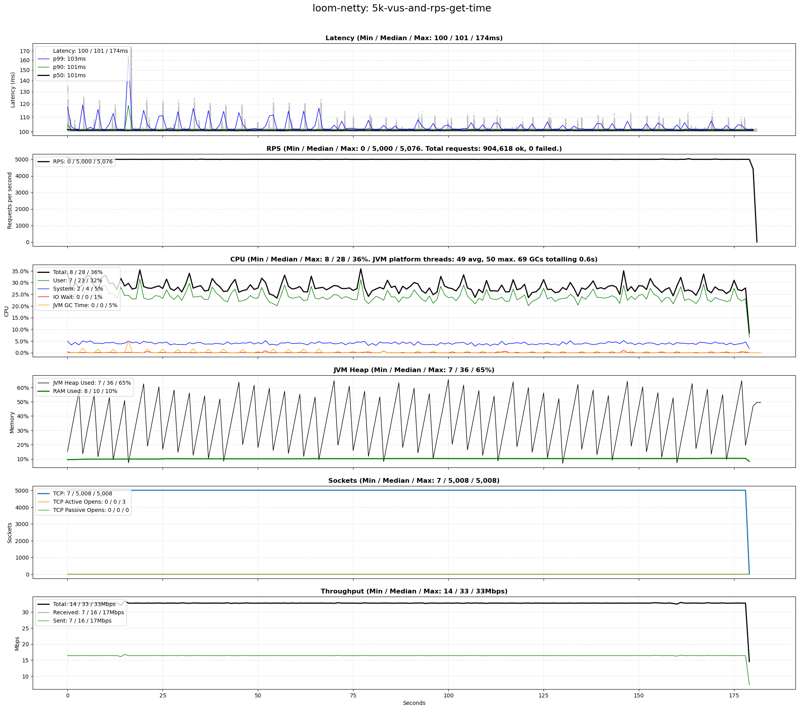This screenshot has width=799, height=710.
Task: Click the 100 tick on Seconds axis
Action: coord(448,696)
